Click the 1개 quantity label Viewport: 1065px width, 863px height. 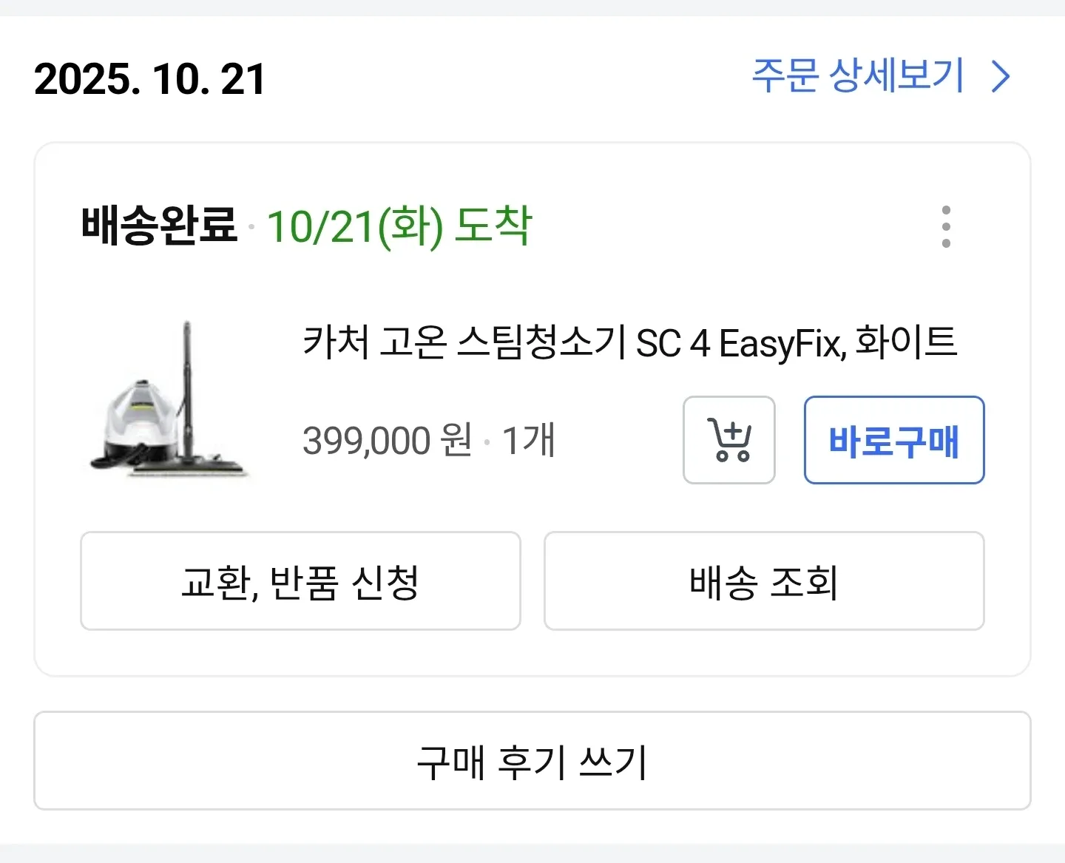click(528, 441)
